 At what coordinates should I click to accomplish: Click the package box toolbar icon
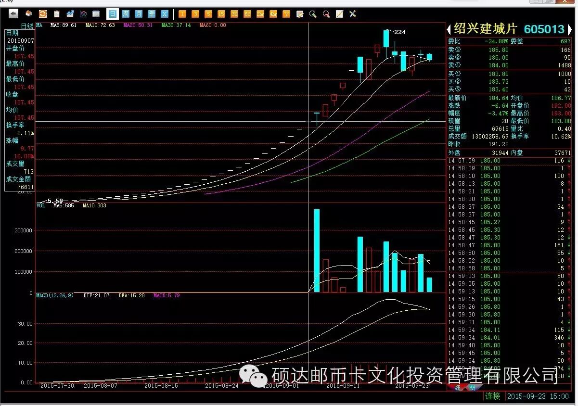click(29, 14)
